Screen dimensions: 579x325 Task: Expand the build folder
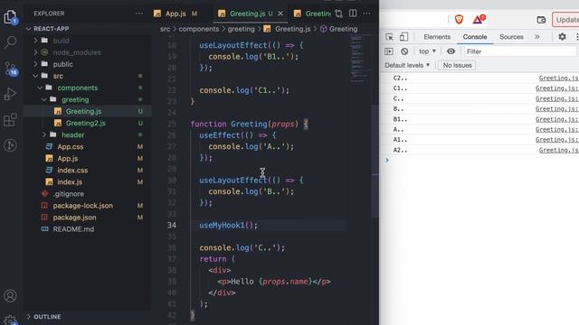pyautogui.click(x=61, y=41)
